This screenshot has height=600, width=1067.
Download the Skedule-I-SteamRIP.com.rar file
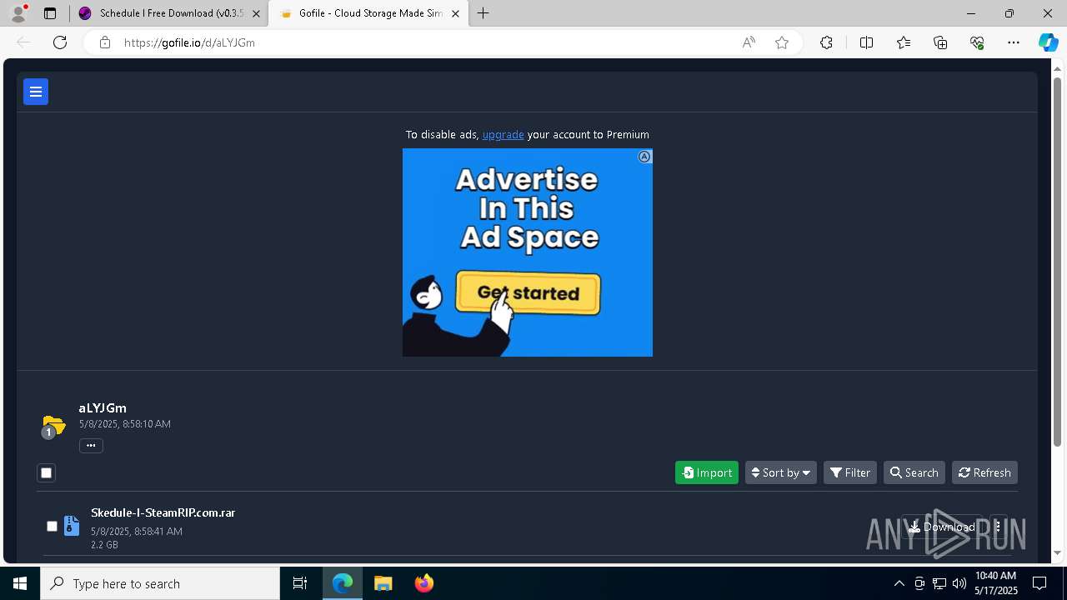coord(942,527)
